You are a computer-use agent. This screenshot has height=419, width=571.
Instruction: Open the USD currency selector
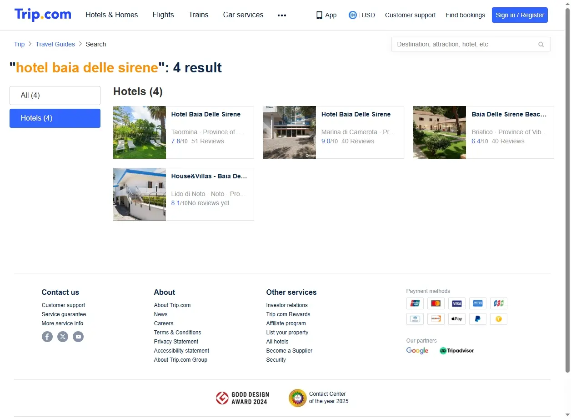point(368,15)
